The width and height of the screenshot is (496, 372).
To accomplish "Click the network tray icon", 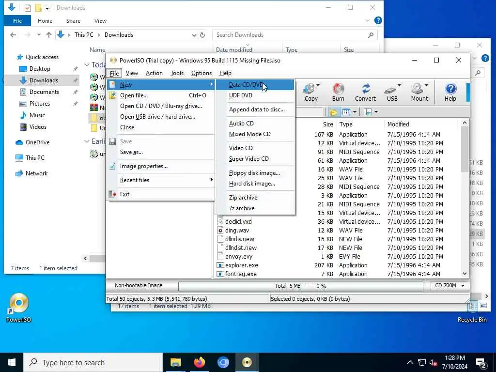I will (x=422, y=363).
